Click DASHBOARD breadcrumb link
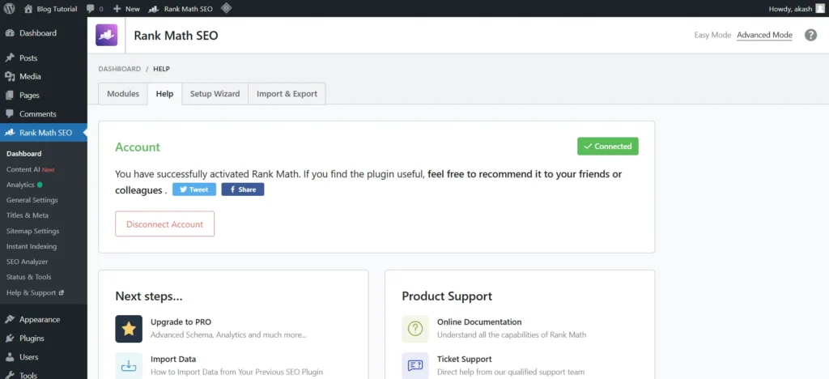 (x=120, y=69)
